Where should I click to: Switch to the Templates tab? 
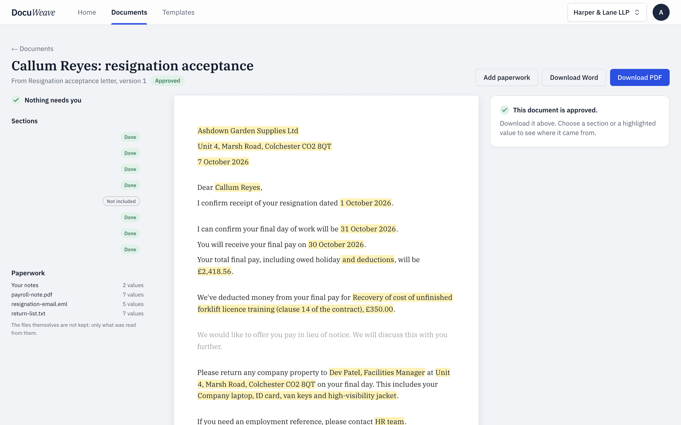(178, 12)
